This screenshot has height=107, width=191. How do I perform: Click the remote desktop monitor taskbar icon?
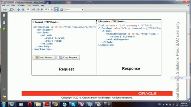pos(90,104)
